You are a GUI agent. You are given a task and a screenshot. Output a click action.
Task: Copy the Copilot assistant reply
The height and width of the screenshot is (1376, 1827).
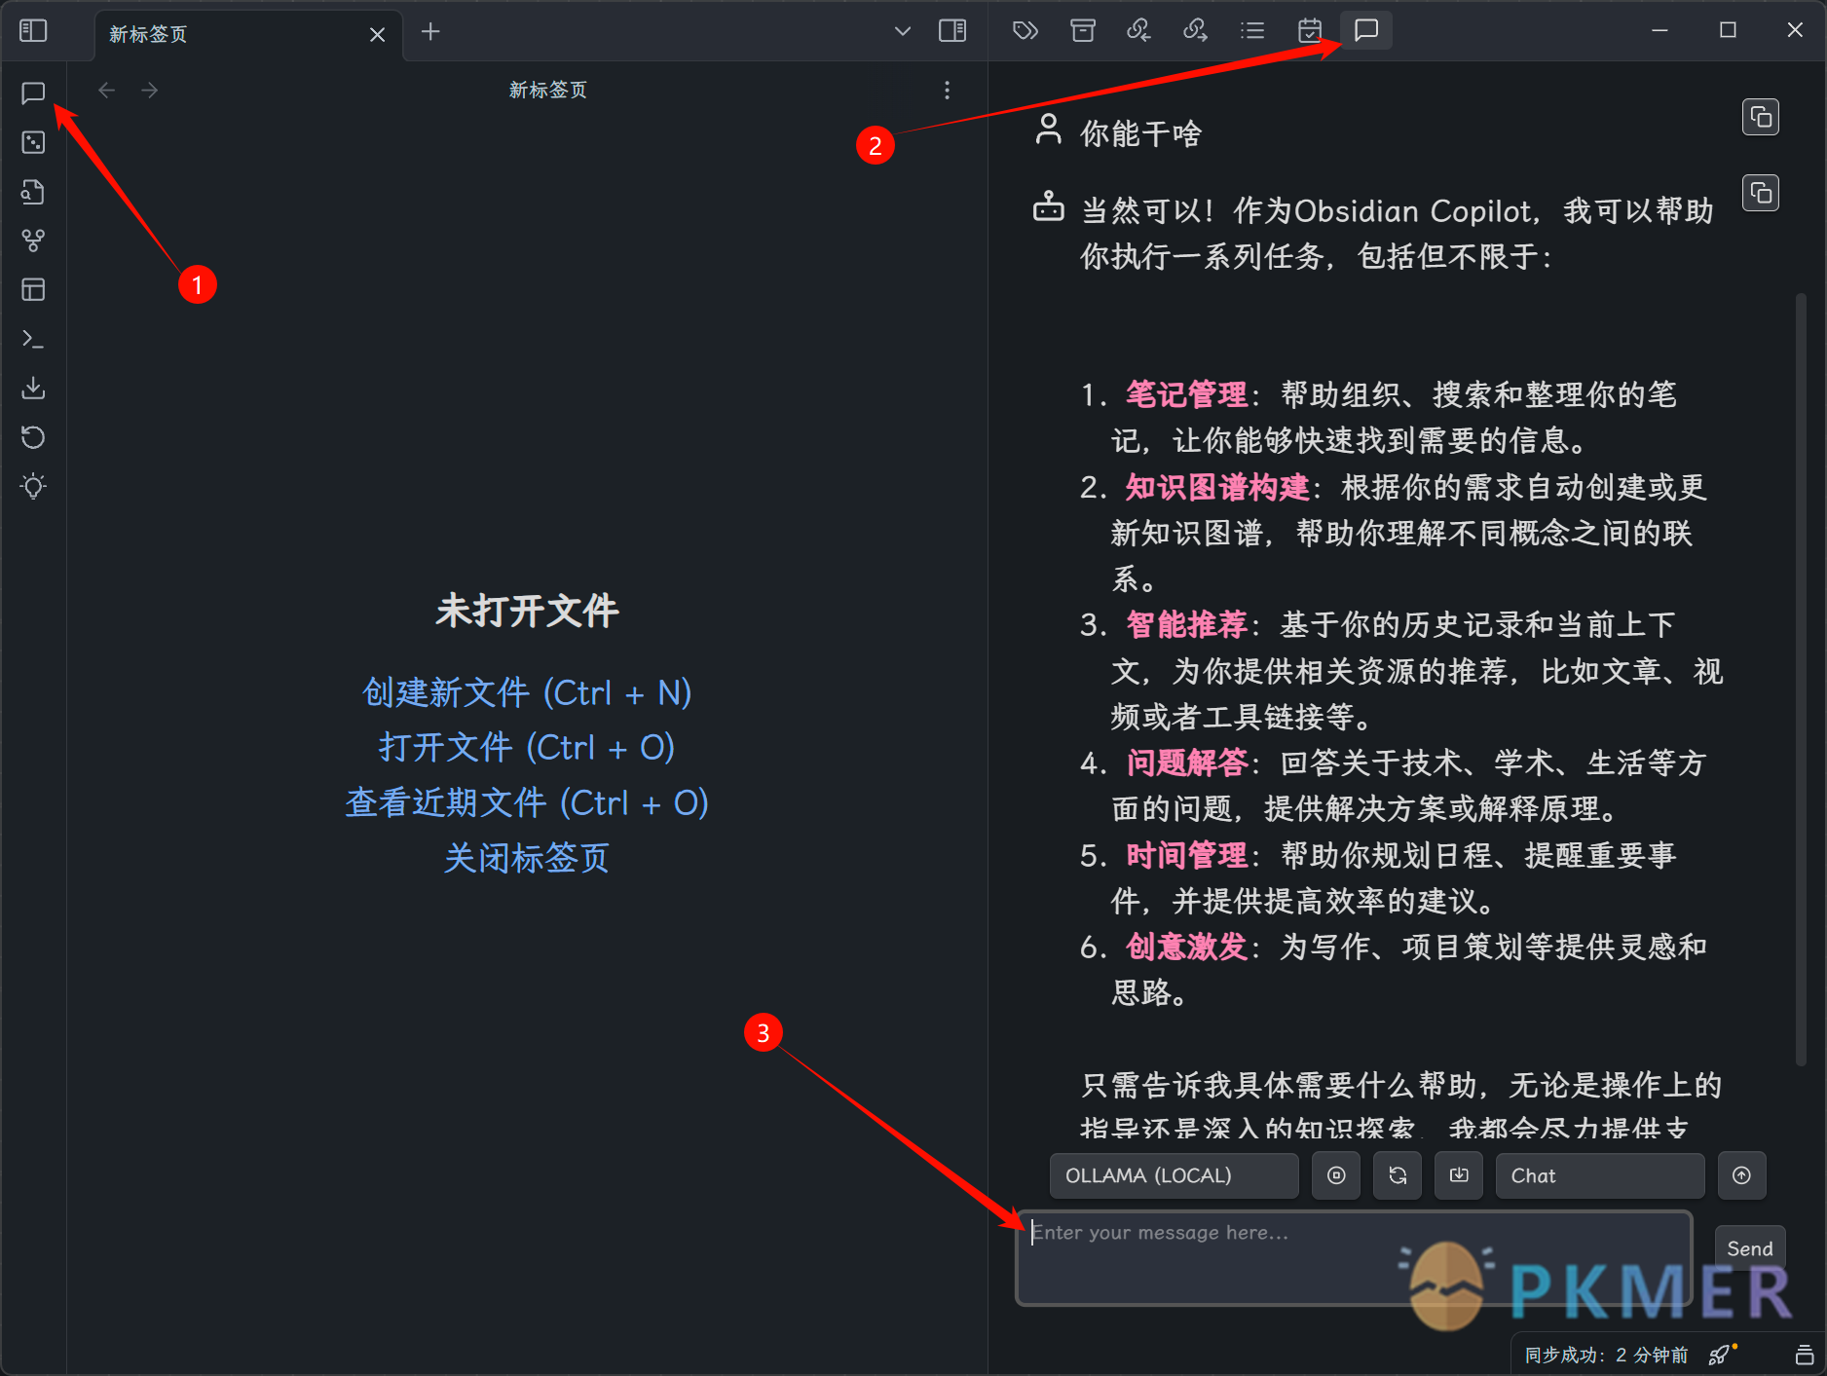1761,193
